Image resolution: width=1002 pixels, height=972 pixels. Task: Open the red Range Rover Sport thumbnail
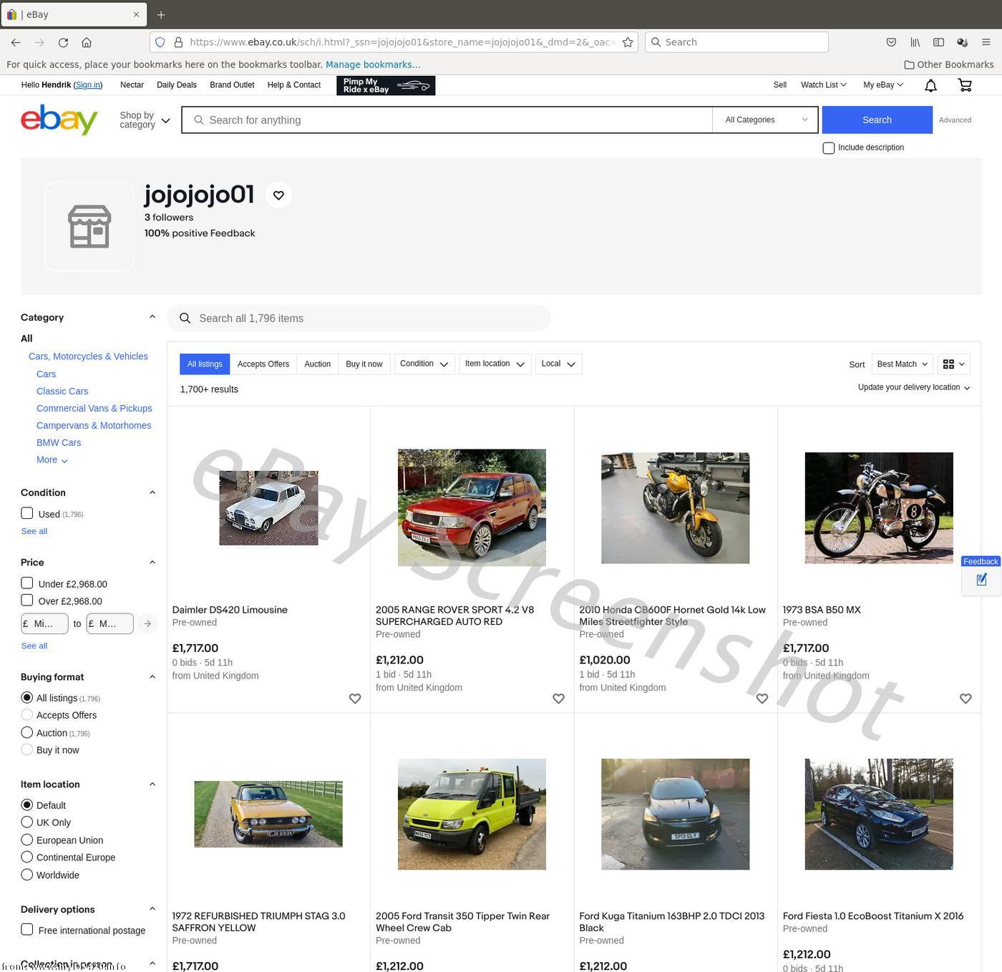tap(472, 507)
